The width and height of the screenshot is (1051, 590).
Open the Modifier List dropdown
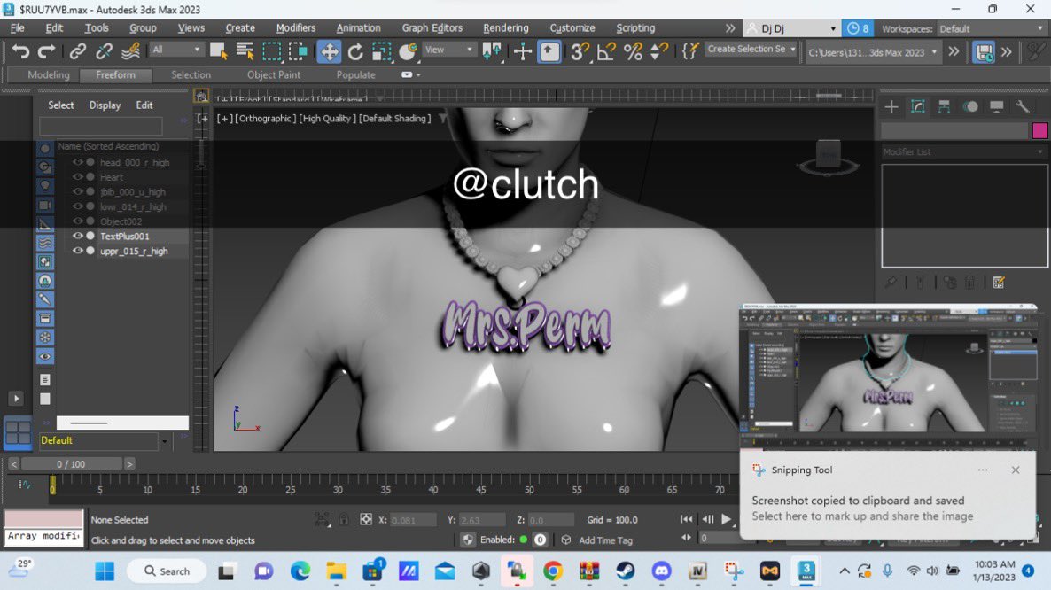[963, 152]
